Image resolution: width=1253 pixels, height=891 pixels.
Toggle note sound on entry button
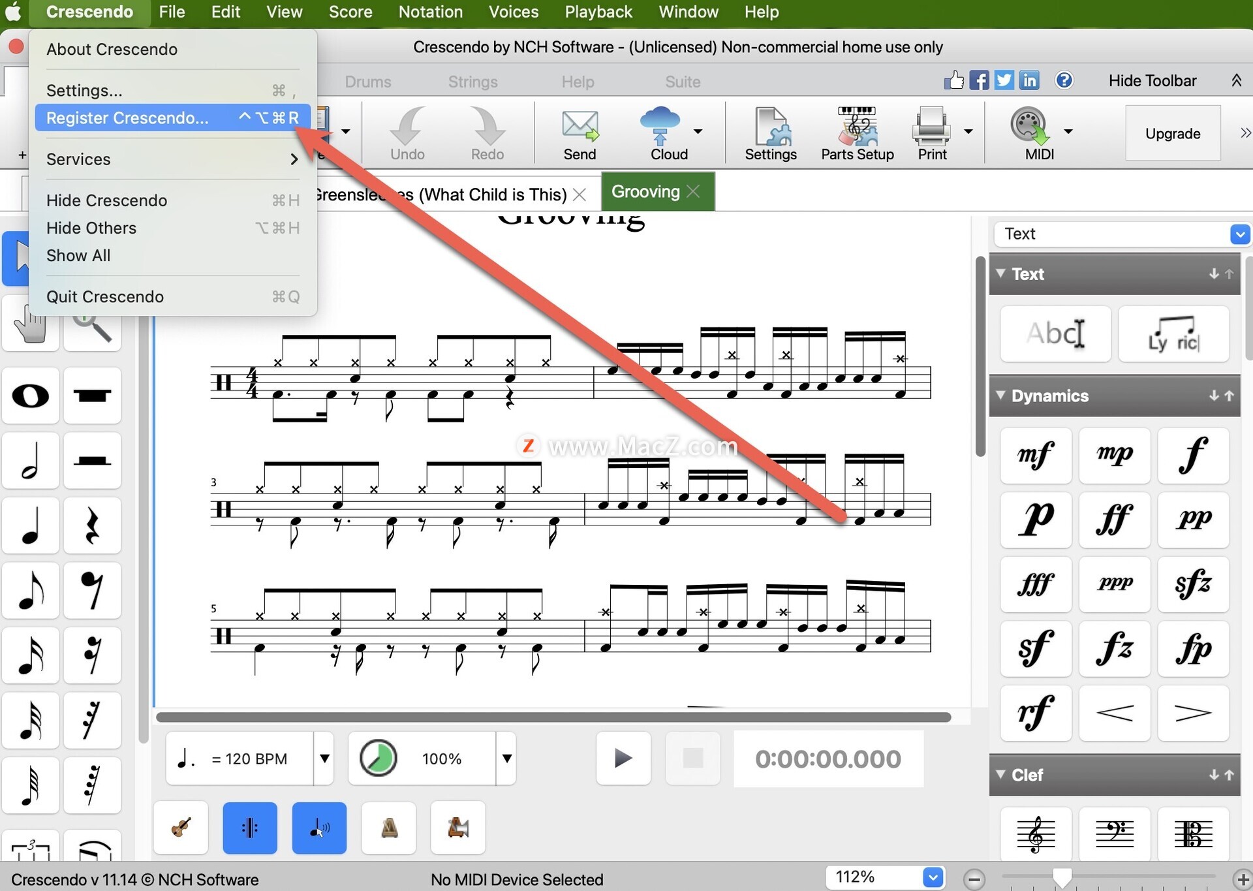(319, 828)
